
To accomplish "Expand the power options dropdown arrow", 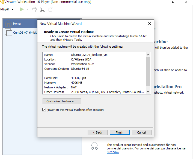I will pyautogui.click(x=28, y=9).
